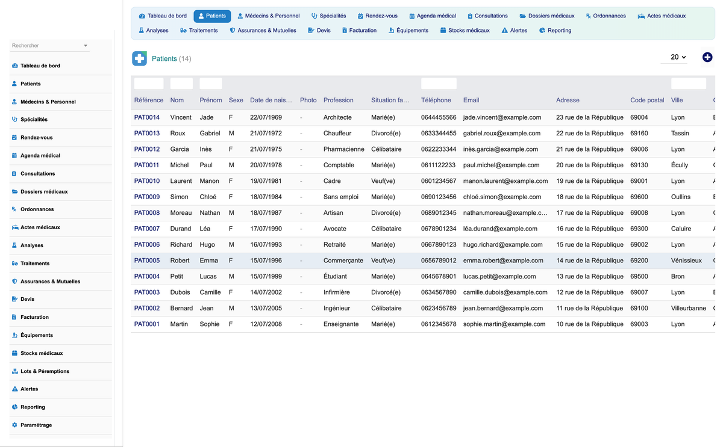The height and width of the screenshot is (447, 723).
Task: Open patient PAT0014 reference link
Action: [147, 117]
